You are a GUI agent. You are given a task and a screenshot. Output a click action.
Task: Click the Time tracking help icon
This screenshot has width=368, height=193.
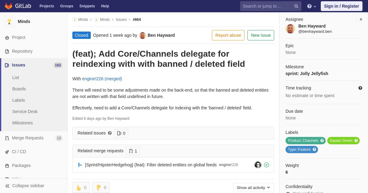[360, 88]
